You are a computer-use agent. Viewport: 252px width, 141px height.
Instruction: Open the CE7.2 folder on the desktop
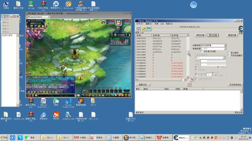(x=93, y=102)
